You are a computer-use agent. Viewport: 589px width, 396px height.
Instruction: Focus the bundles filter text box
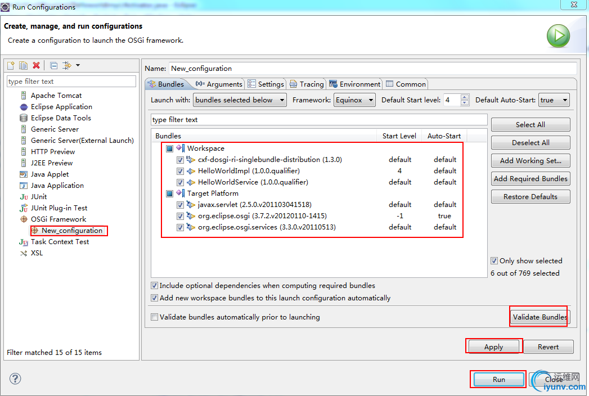coord(319,120)
